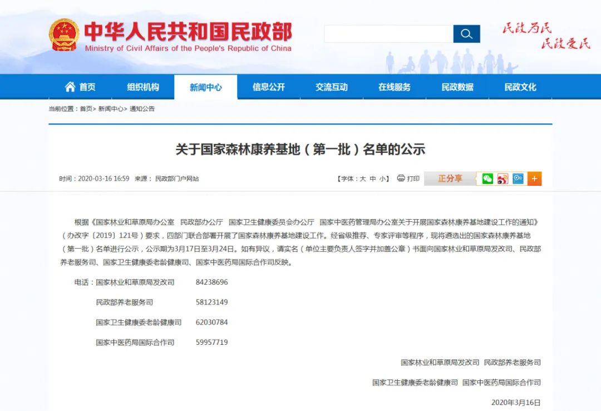This screenshot has width=601, height=411.
Task: Set font size to 大
Action: (x=363, y=179)
